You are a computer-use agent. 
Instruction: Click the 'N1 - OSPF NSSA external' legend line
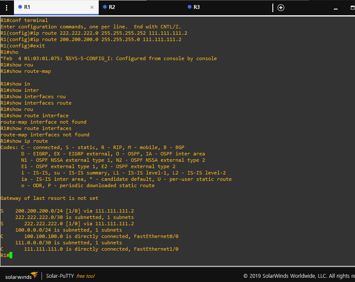coord(113,160)
